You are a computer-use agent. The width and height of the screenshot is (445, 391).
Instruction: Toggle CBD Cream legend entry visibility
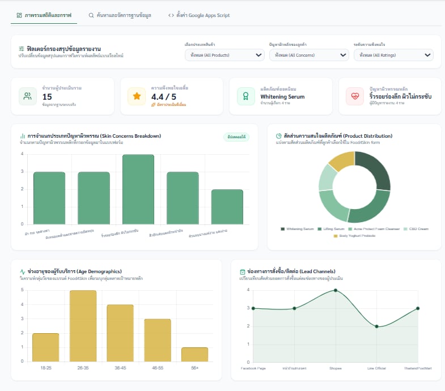click(416, 229)
